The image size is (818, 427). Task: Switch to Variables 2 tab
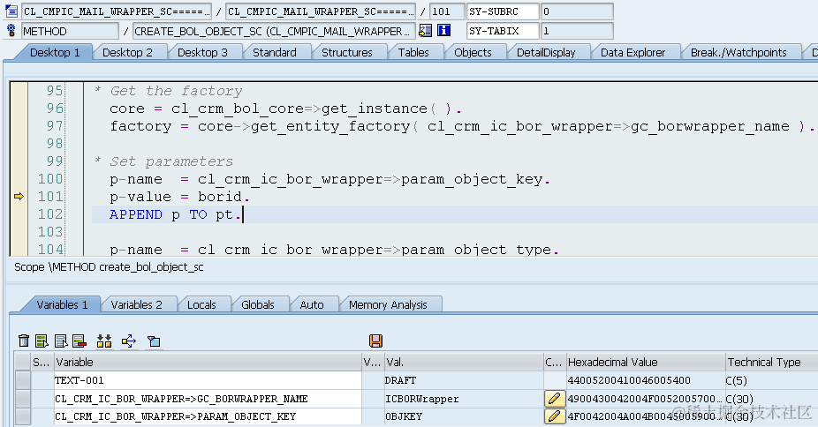pyautogui.click(x=136, y=304)
